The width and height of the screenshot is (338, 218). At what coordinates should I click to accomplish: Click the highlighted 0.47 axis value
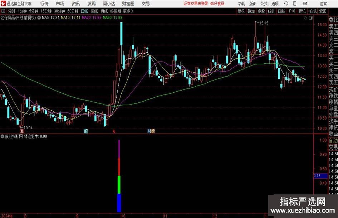pyautogui.click(x=320, y=176)
